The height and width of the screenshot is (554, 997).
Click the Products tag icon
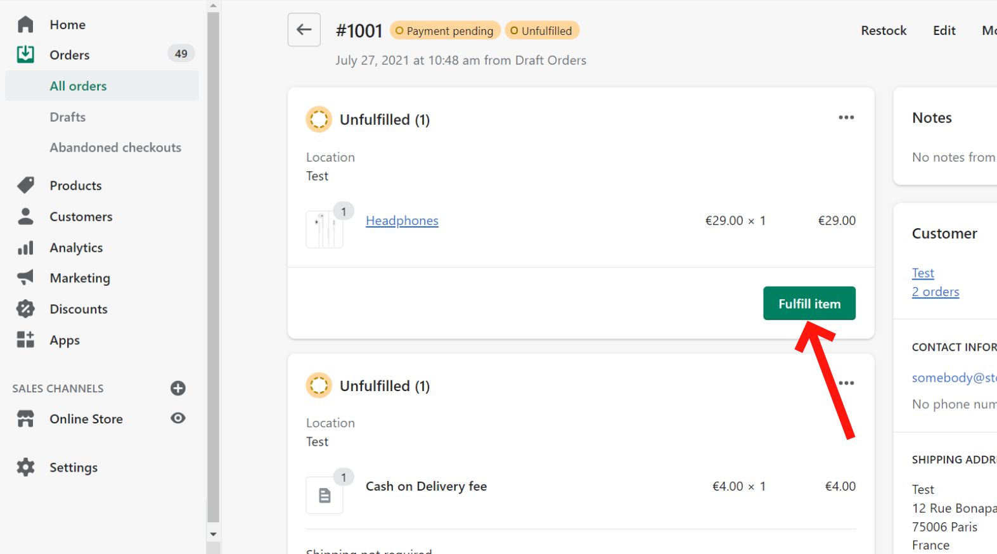tap(25, 185)
